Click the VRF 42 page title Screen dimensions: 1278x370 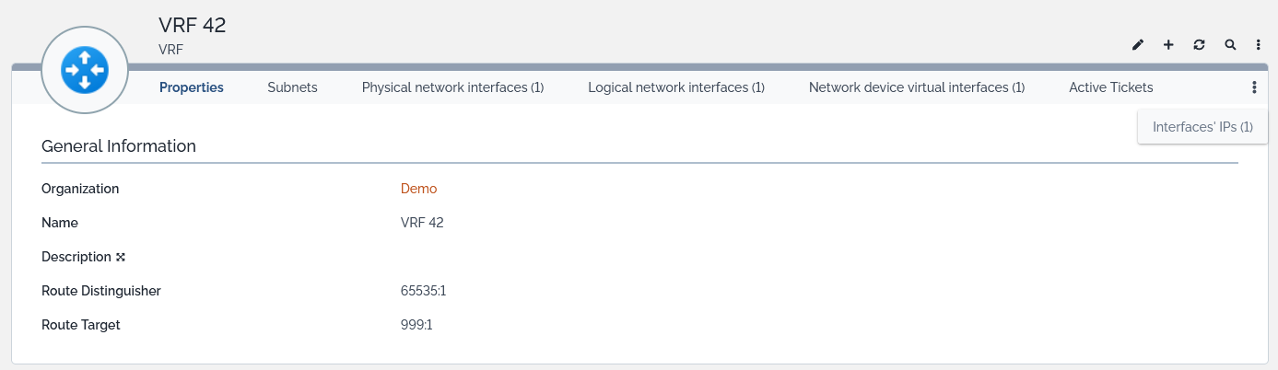coord(193,25)
